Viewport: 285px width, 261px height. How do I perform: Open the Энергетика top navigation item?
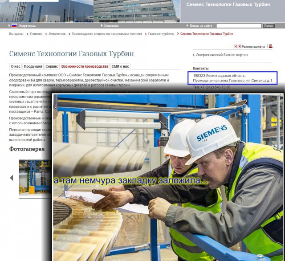pos(27,26)
